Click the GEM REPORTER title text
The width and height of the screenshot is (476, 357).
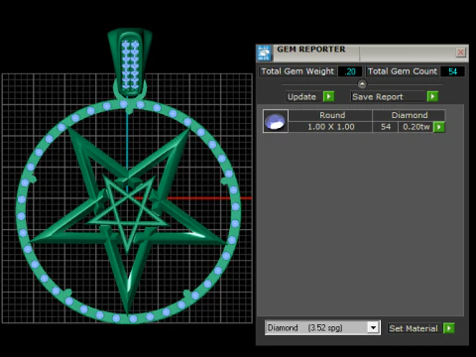pos(311,50)
